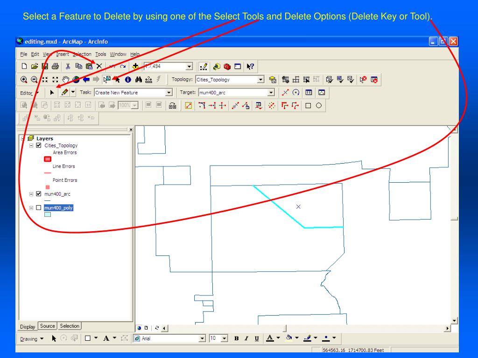Collapse the Cities_Topology tree node
Screen dimensions: 478x358
coord(31,145)
